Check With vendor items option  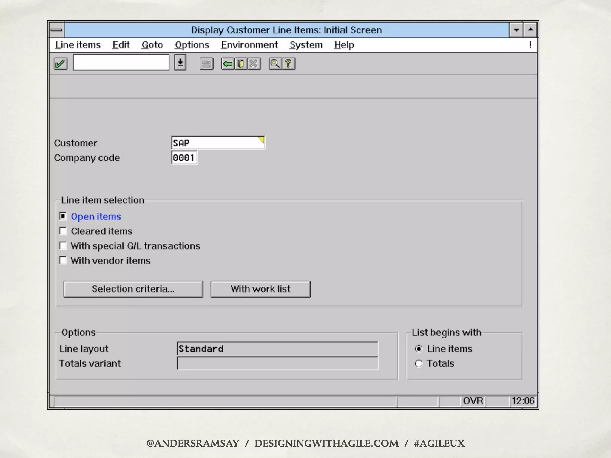[63, 260]
